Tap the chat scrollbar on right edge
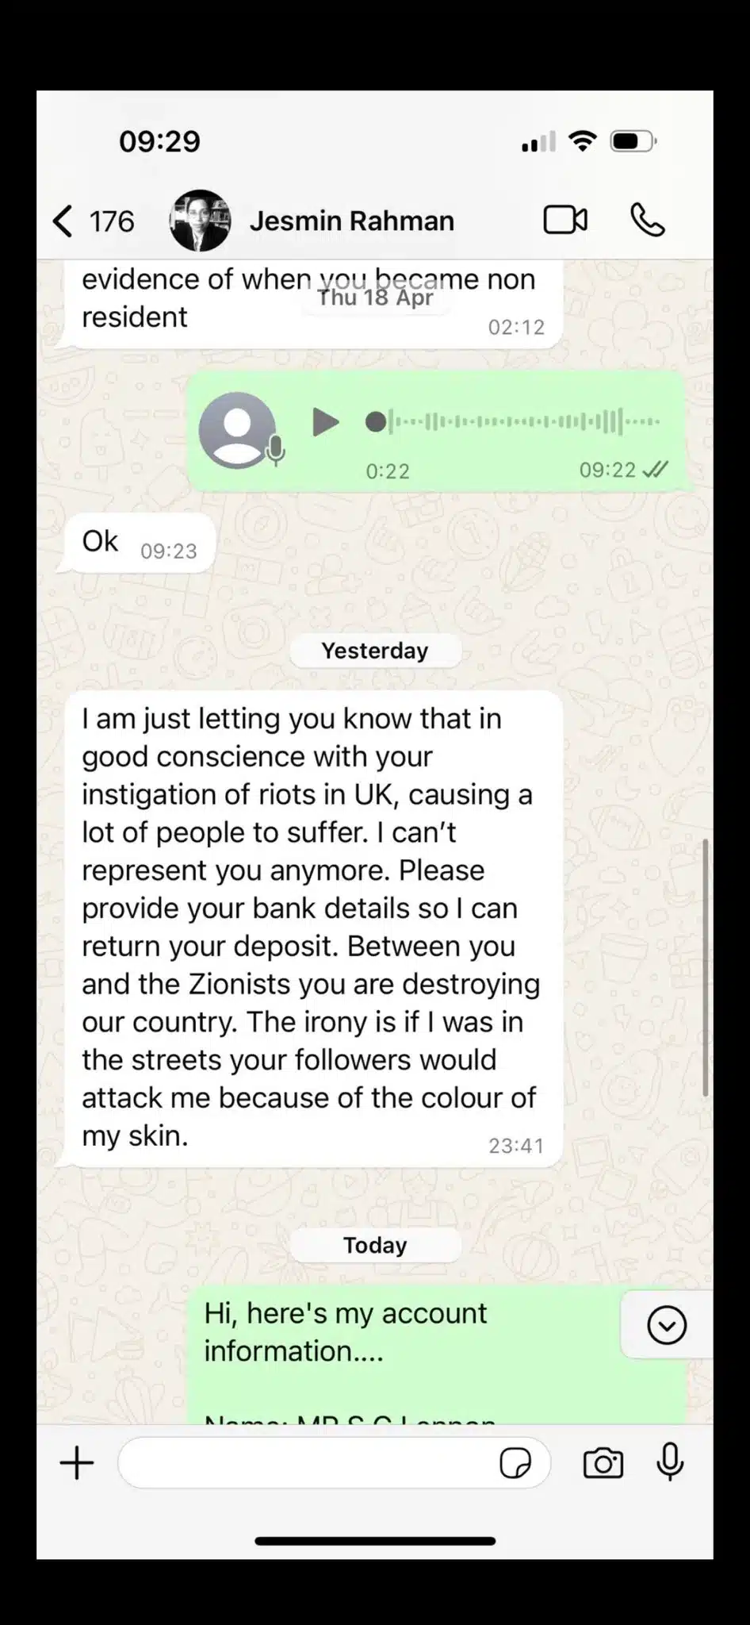 (705, 968)
